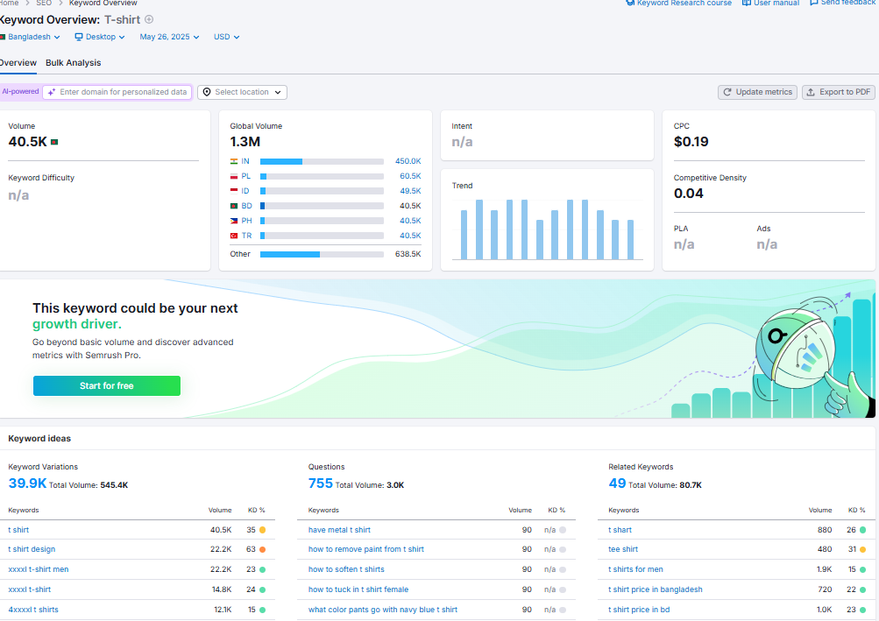Open the 'xxxxl t-shirt' keyword
879x621 pixels.
pyautogui.click(x=29, y=589)
